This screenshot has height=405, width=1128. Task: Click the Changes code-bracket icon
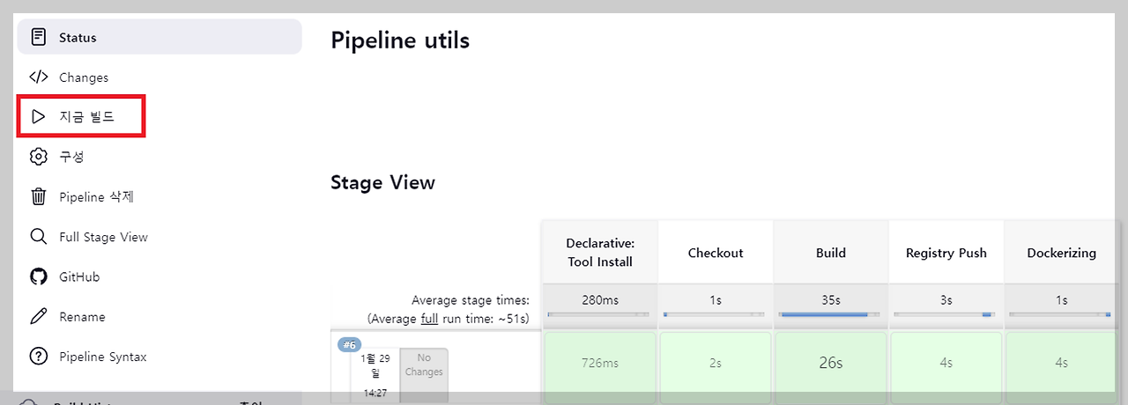[x=38, y=77]
